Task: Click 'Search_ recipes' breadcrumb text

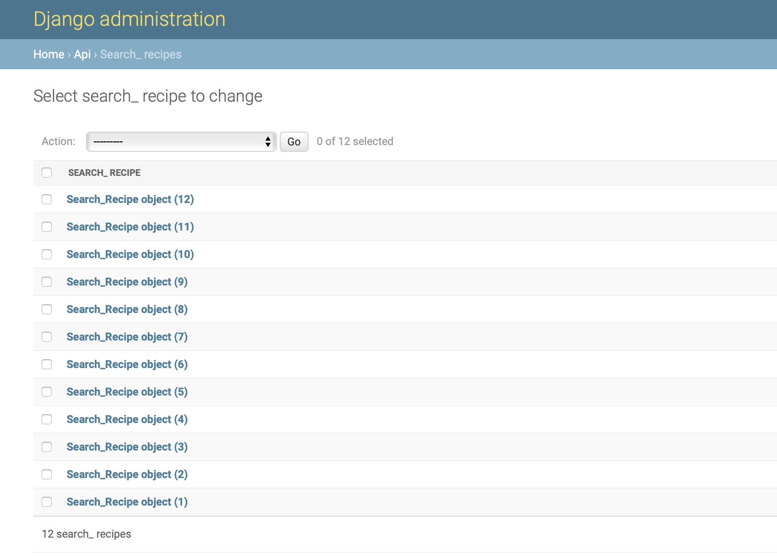Action: click(141, 55)
